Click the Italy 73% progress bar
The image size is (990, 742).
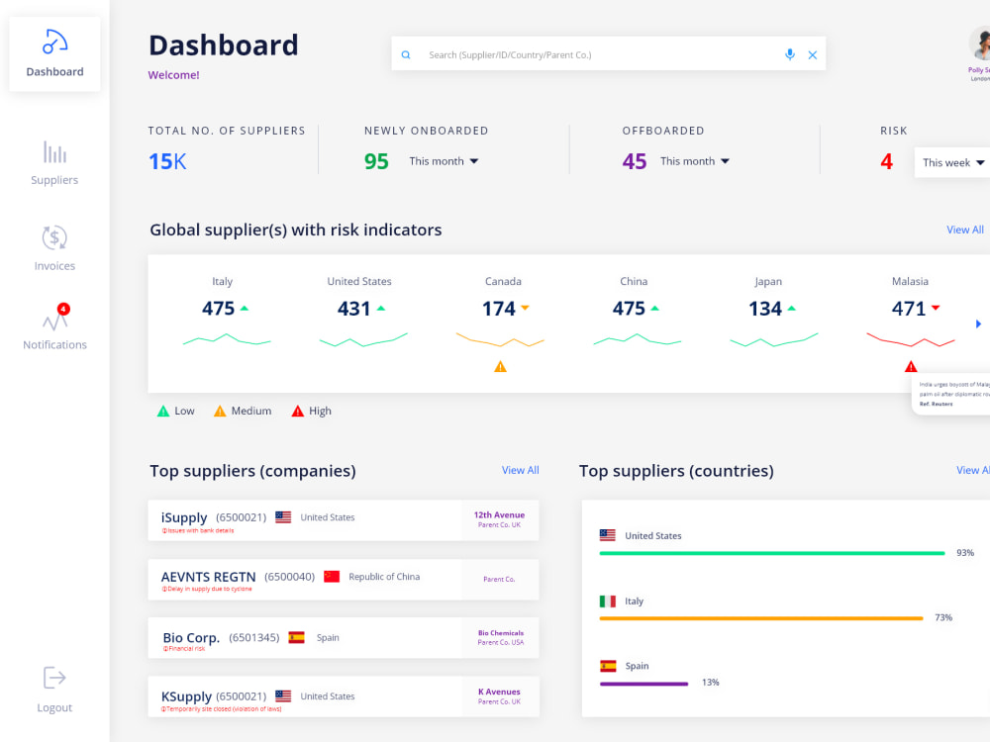tap(761, 618)
